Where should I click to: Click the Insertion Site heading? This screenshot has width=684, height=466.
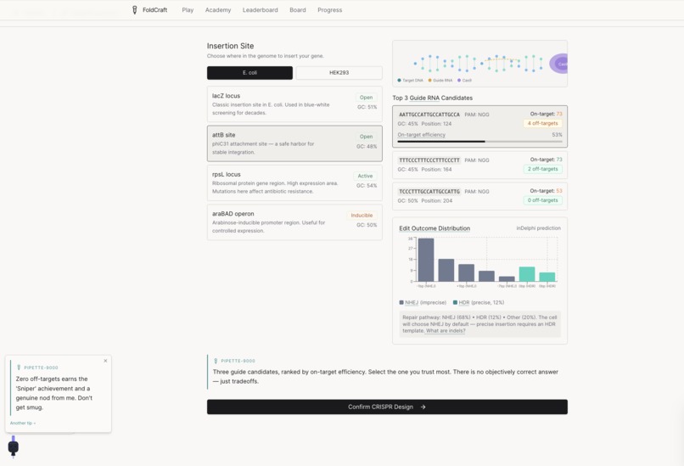pos(230,46)
